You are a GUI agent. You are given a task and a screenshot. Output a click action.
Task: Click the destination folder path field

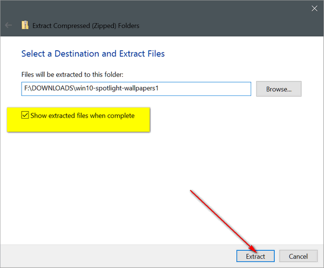[136, 89]
